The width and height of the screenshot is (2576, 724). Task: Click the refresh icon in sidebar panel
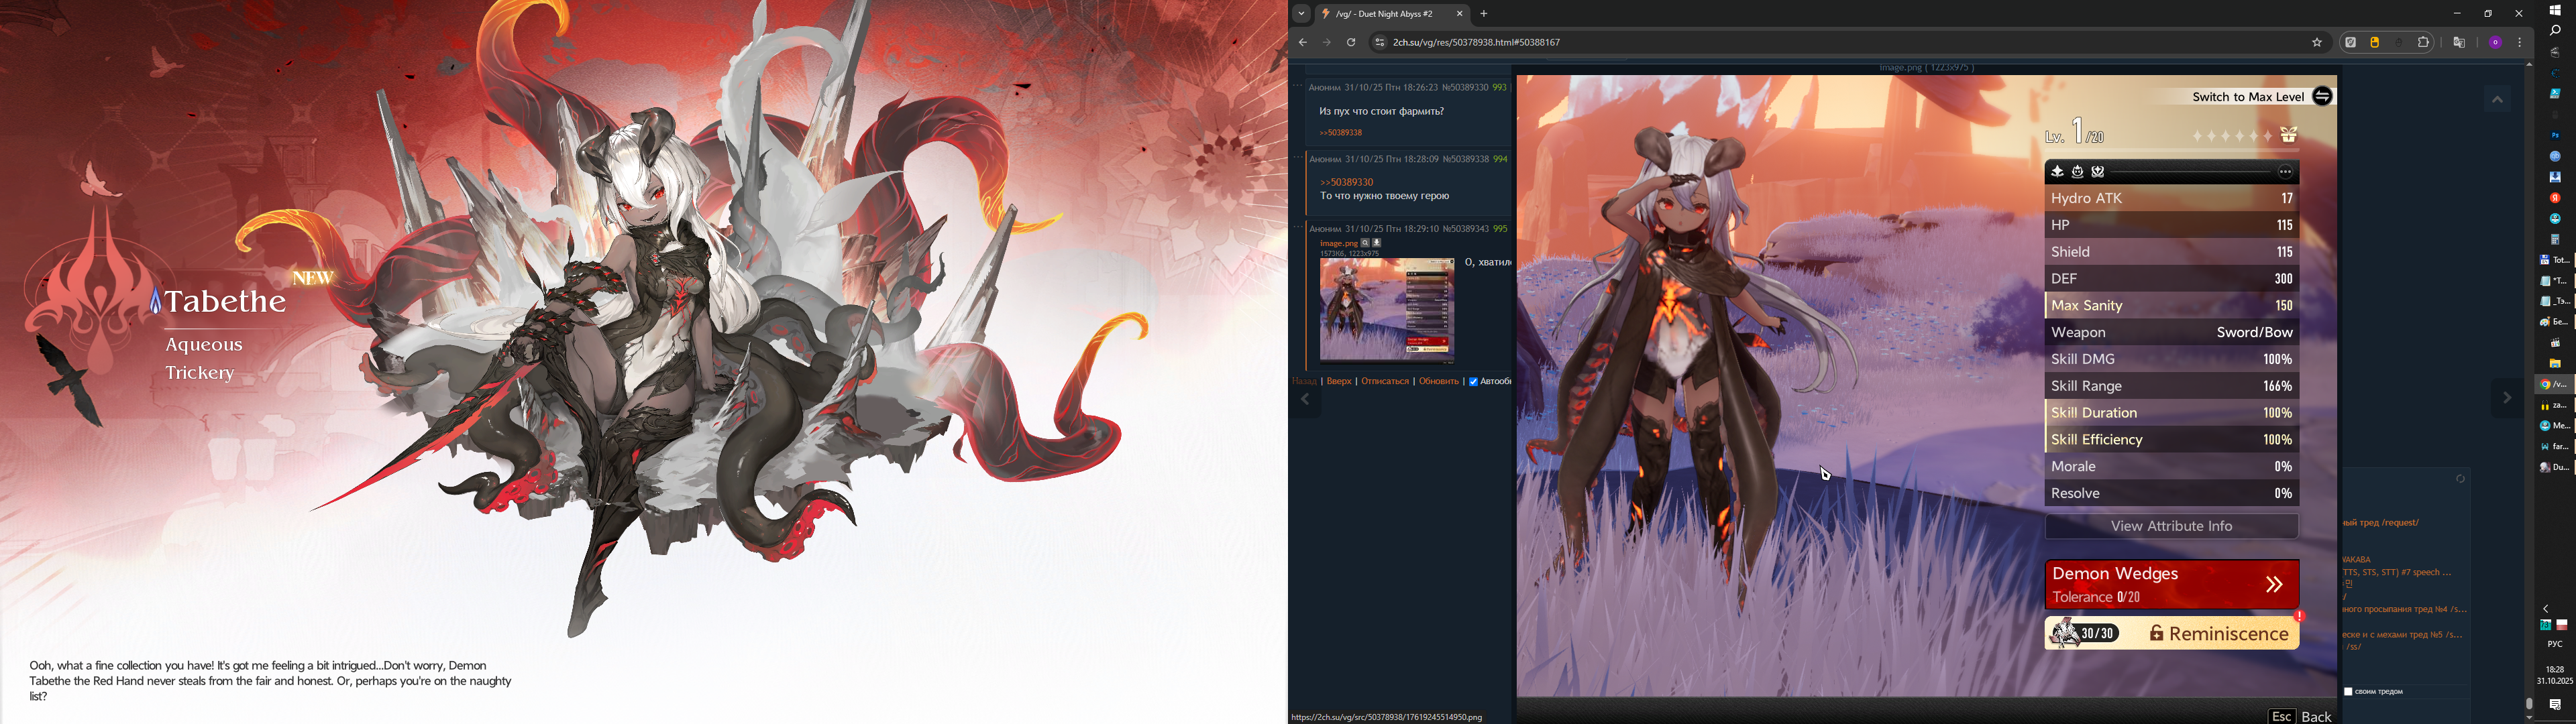click(x=2460, y=479)
